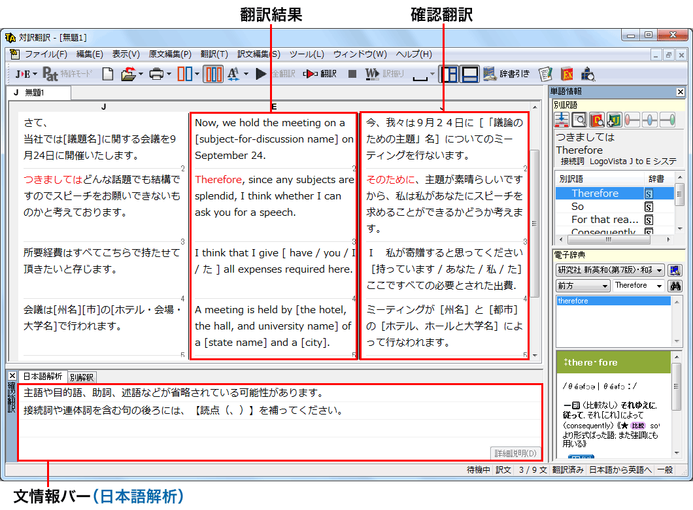Open 辞書引き dictionary lookup
Screen dimensions: 693x510
point(507,74)
